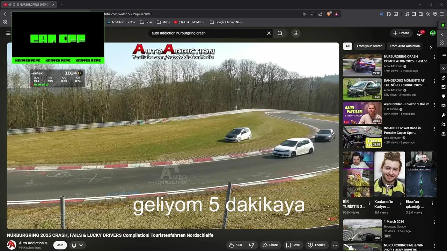Click the wrench tools icon in side panel
Image resolution: width=447 pixels, height=251 pixels.
pyautogui.click(x=444, y=115)
